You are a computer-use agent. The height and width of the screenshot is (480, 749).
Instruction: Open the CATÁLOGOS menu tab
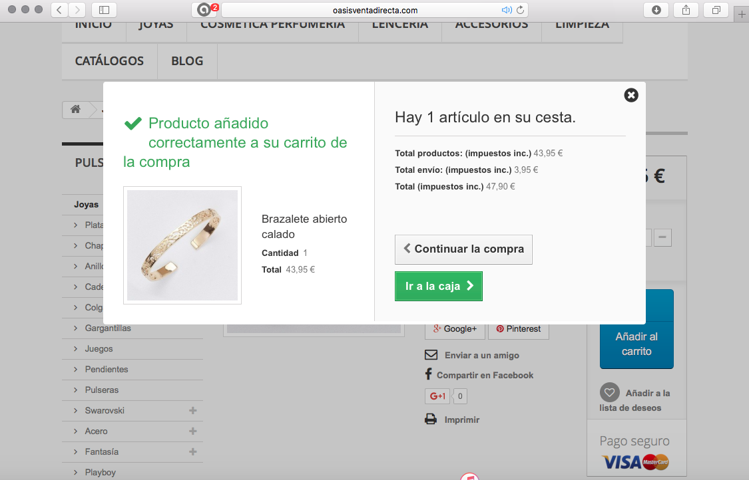coord(109,61)
